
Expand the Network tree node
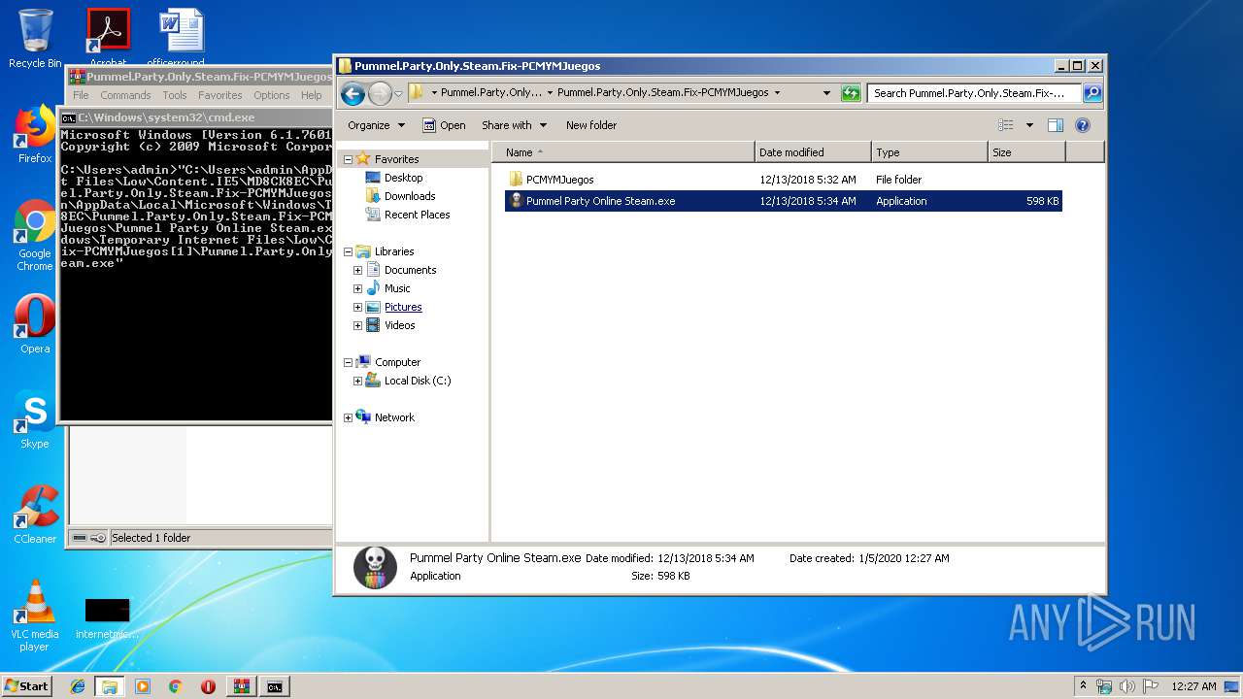349,417
